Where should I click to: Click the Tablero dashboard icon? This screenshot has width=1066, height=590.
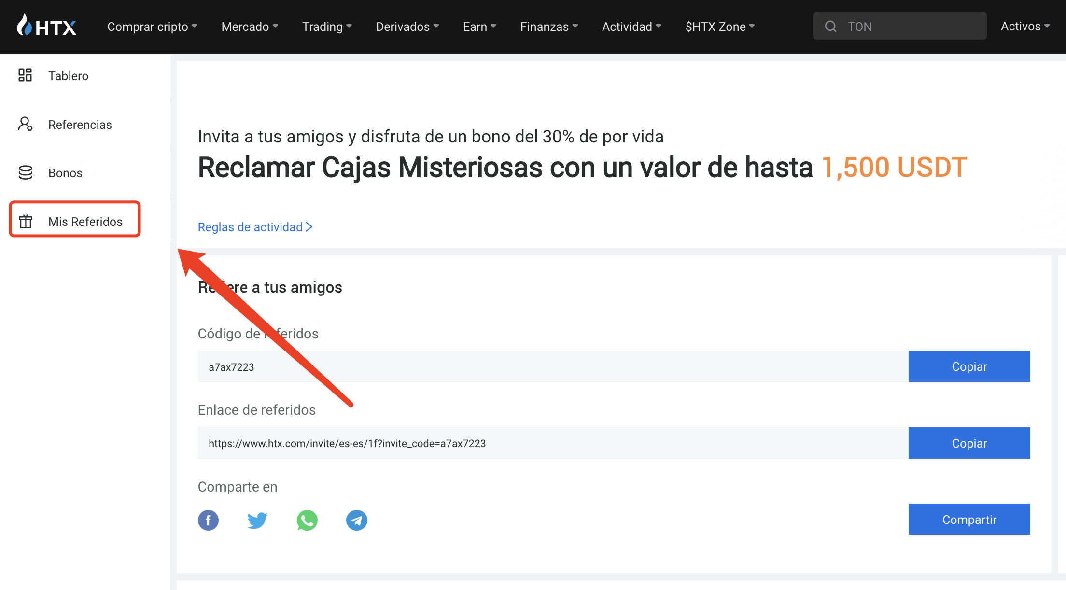(25, 75)
